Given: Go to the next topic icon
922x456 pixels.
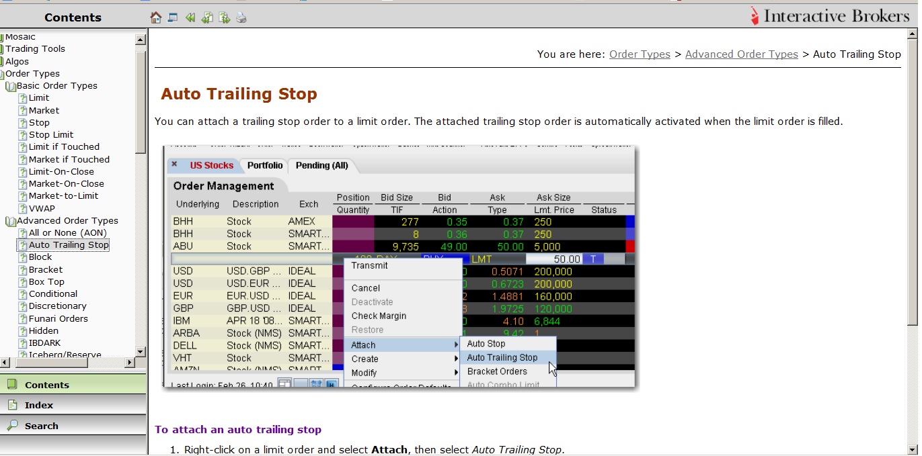Looking at the screenshot, I should point(225,17).
